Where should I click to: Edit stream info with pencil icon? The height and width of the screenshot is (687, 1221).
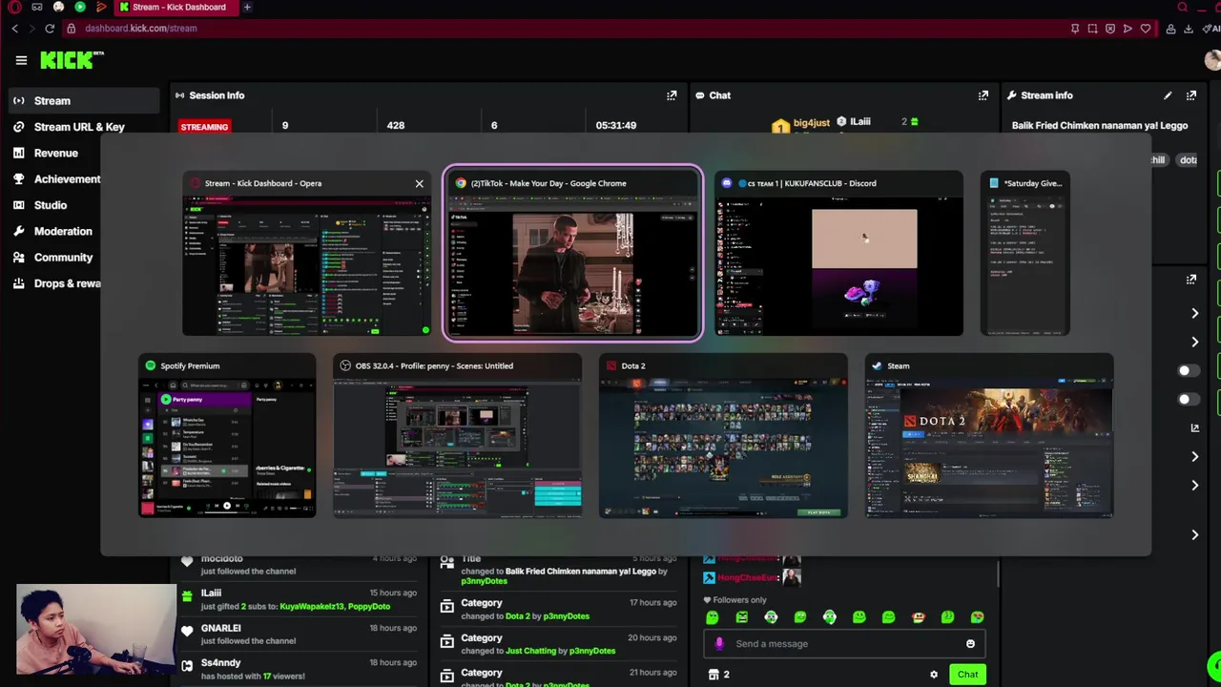pyautogui.click(x=1168, y=95)
